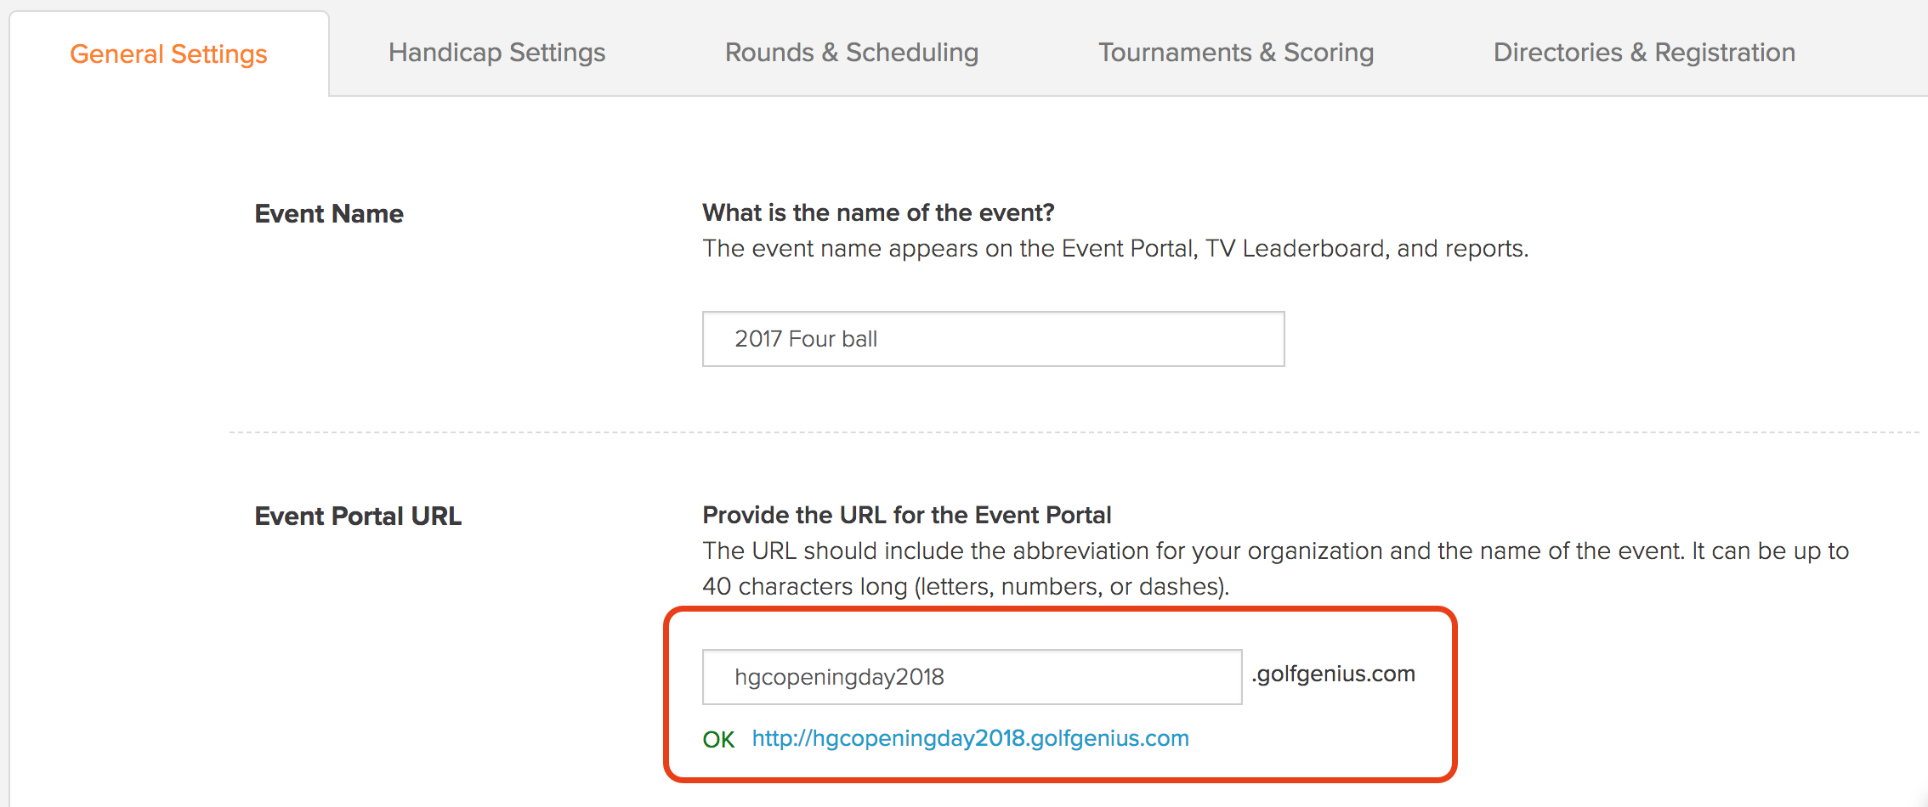Screen dimensions: 1928x807
Task: Open the Handicap Settings tab
Action: tap(496, 53)
